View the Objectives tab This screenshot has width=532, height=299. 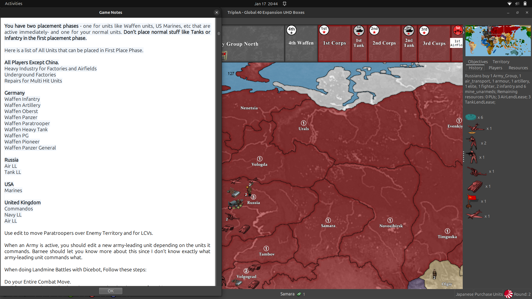point(477,61)
